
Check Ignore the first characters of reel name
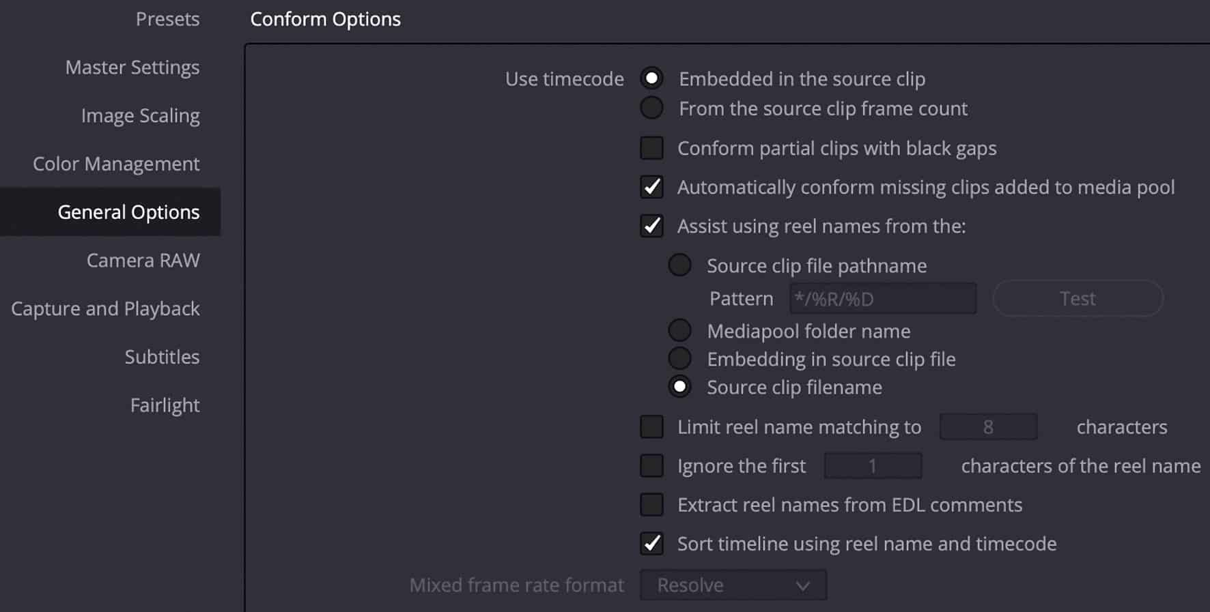650,465
